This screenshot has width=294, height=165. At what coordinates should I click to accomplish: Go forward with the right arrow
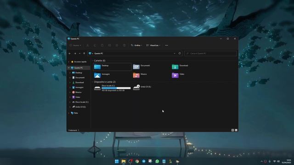[x=75, y=54]
